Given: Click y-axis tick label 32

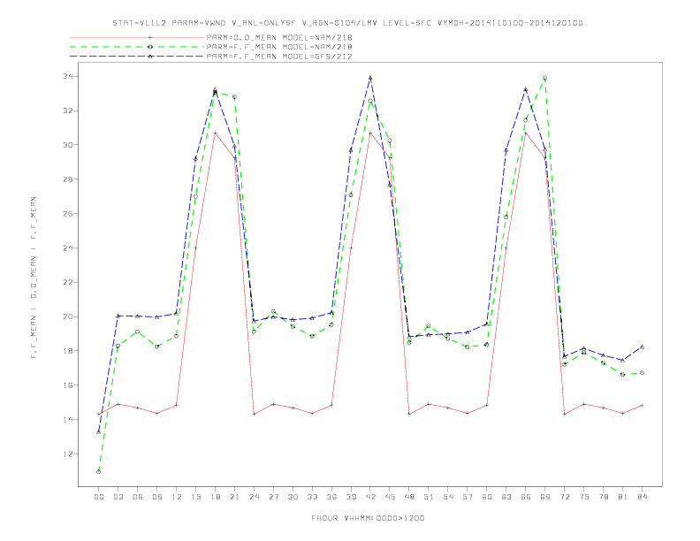Looking at the screenshot, I should [x=67, y=110].
